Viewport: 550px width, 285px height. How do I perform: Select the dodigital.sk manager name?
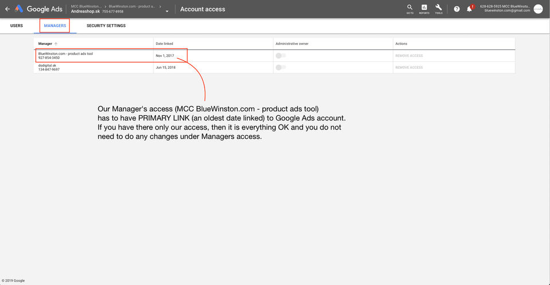click(47, 65)
